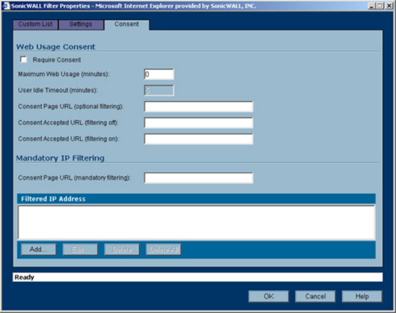This screenshot has width=396, height=313.
Task: Close the SonicWALL Filter Properties window
Action: (389, 6)
